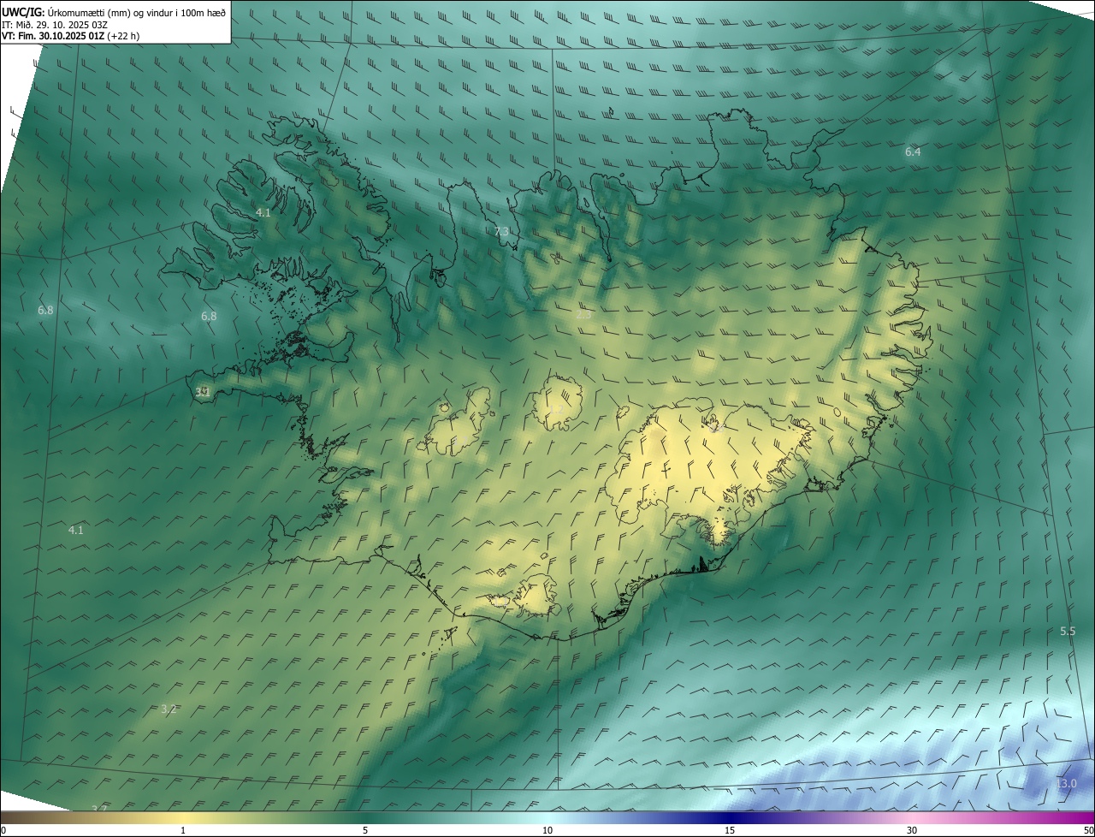The width and height of the screenshot is (1095, 837).
Task: Click the colorbar tick labeled 1
Action: point(183,830)
